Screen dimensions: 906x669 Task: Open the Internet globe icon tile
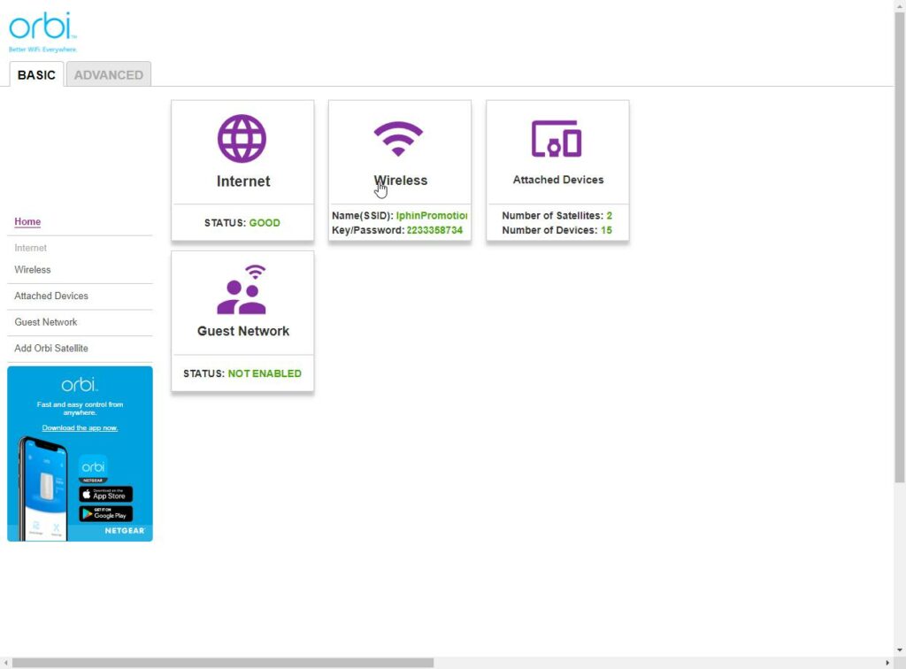tap(242, 138)
